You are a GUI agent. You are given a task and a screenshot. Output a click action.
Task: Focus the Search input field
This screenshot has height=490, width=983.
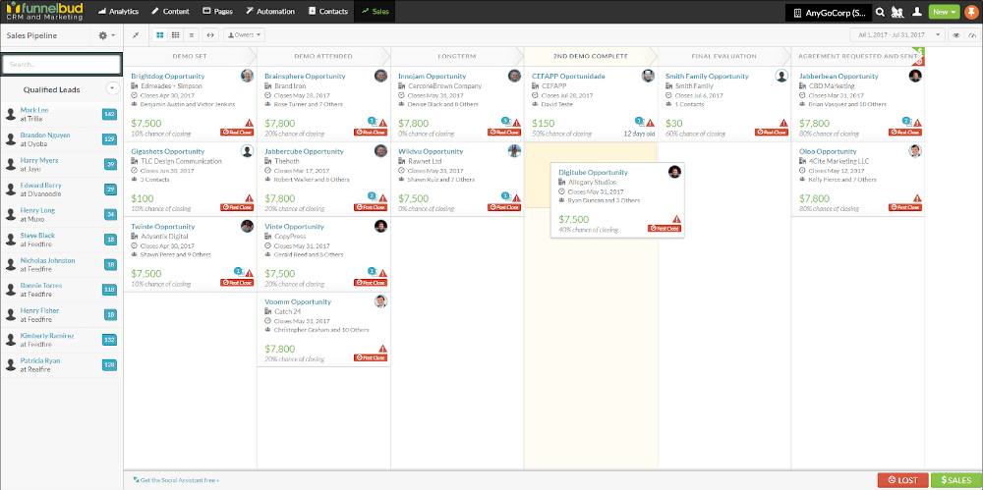tap(61, 64)
